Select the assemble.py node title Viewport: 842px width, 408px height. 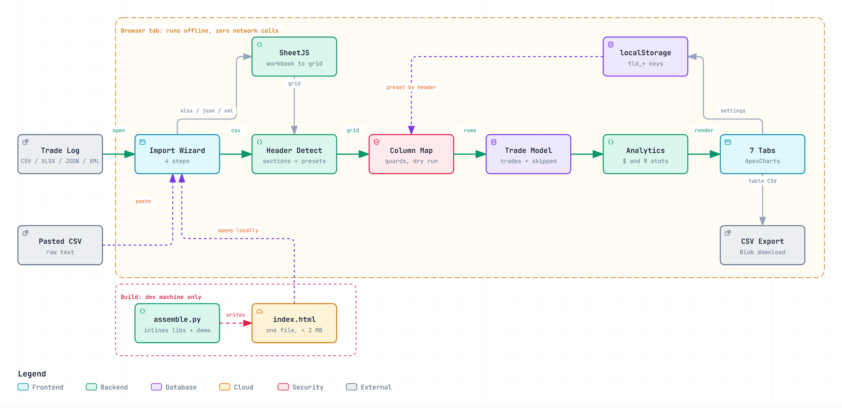click(x=177, y=320)
